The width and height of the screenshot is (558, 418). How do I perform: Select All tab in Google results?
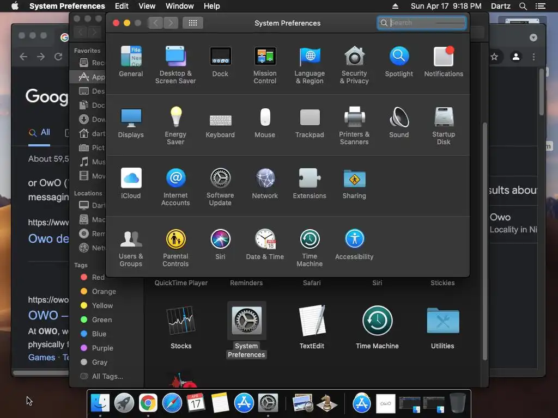[x=39, y=133]
